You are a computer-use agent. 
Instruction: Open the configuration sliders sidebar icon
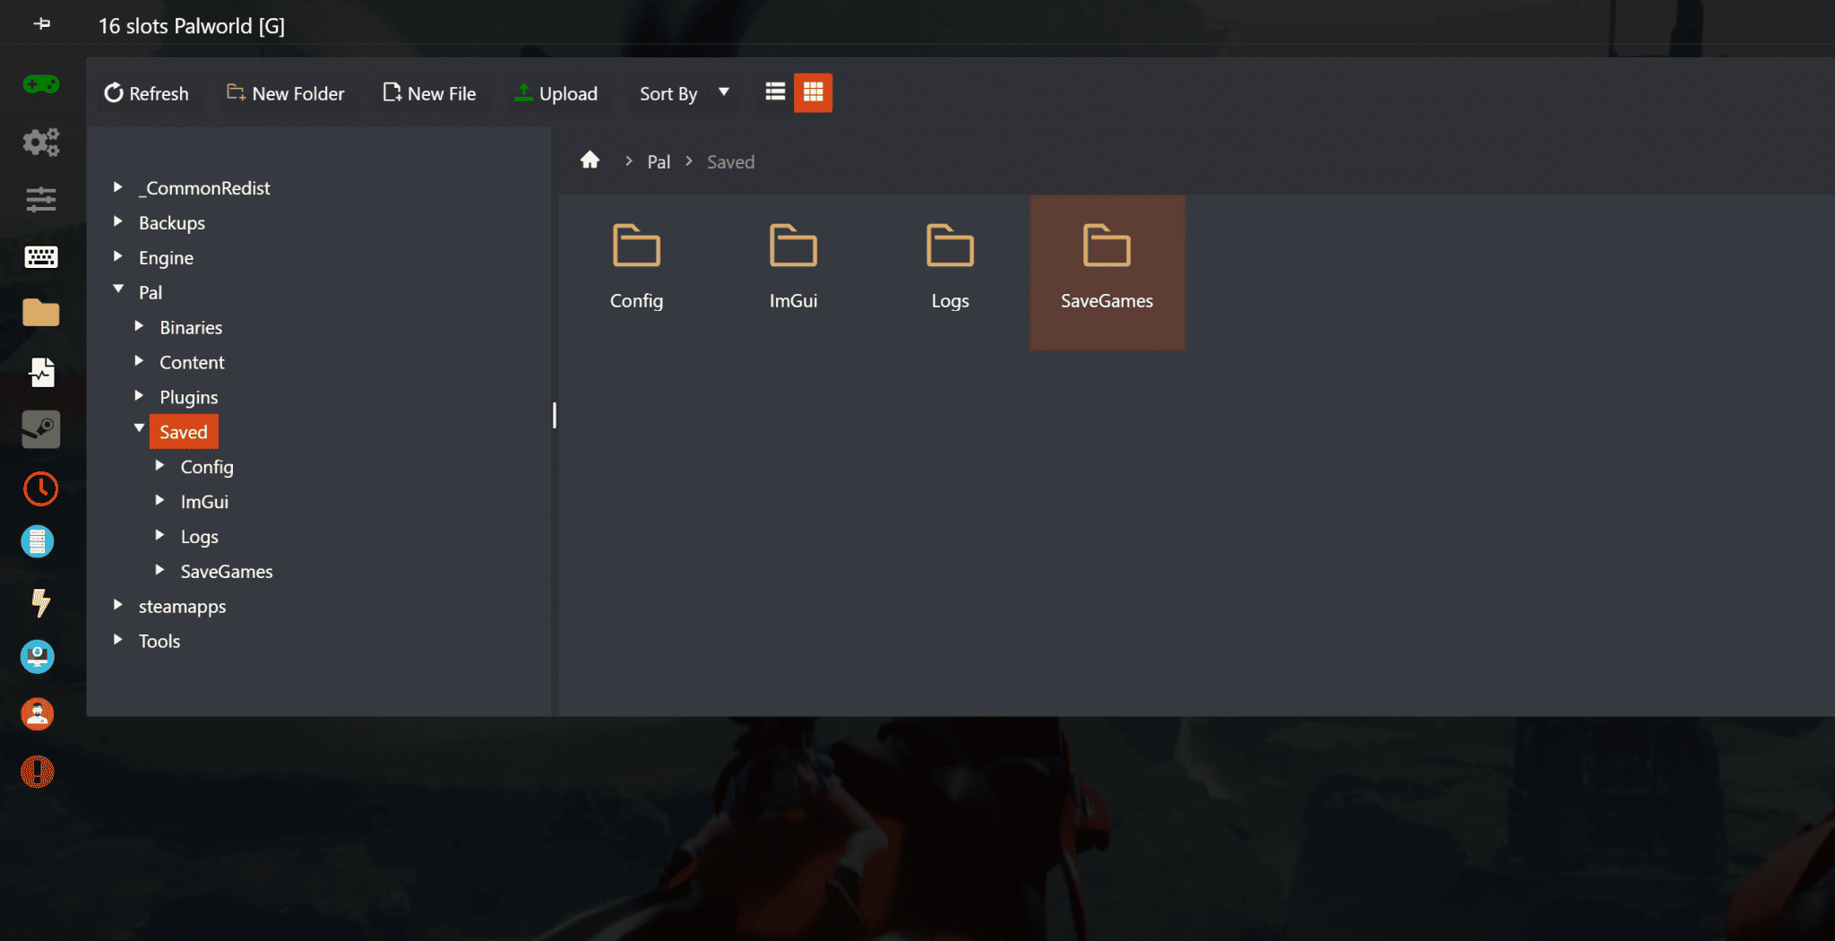(x=40, y=200)
